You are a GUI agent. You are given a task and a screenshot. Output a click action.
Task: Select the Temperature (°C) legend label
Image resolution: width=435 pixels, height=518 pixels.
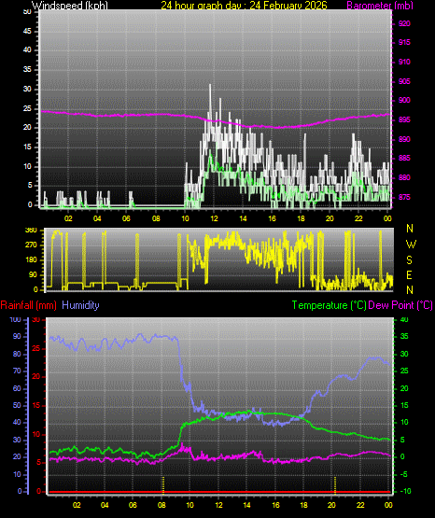click(x=329, y=305)
